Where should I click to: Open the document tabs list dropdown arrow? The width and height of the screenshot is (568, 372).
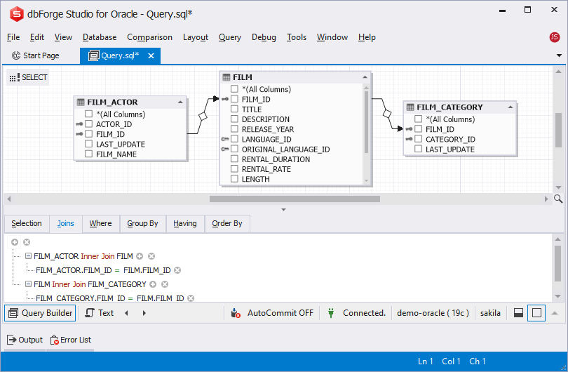coord(559,55)
